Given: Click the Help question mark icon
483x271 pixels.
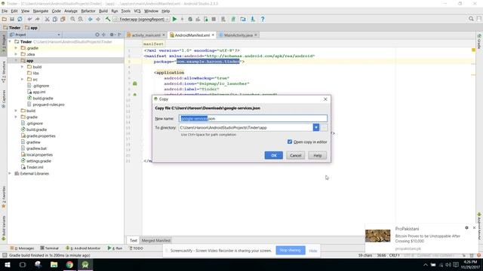Looking at the screenshot, I should [x=263, y=19].
